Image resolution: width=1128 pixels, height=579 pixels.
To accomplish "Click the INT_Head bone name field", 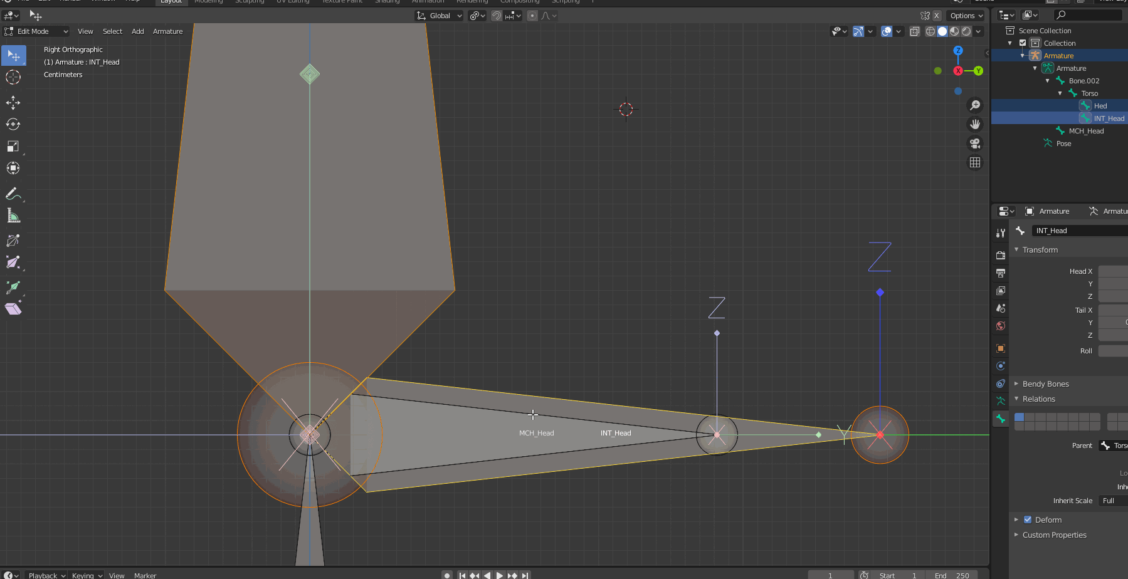I will [x=1078, y=230].
